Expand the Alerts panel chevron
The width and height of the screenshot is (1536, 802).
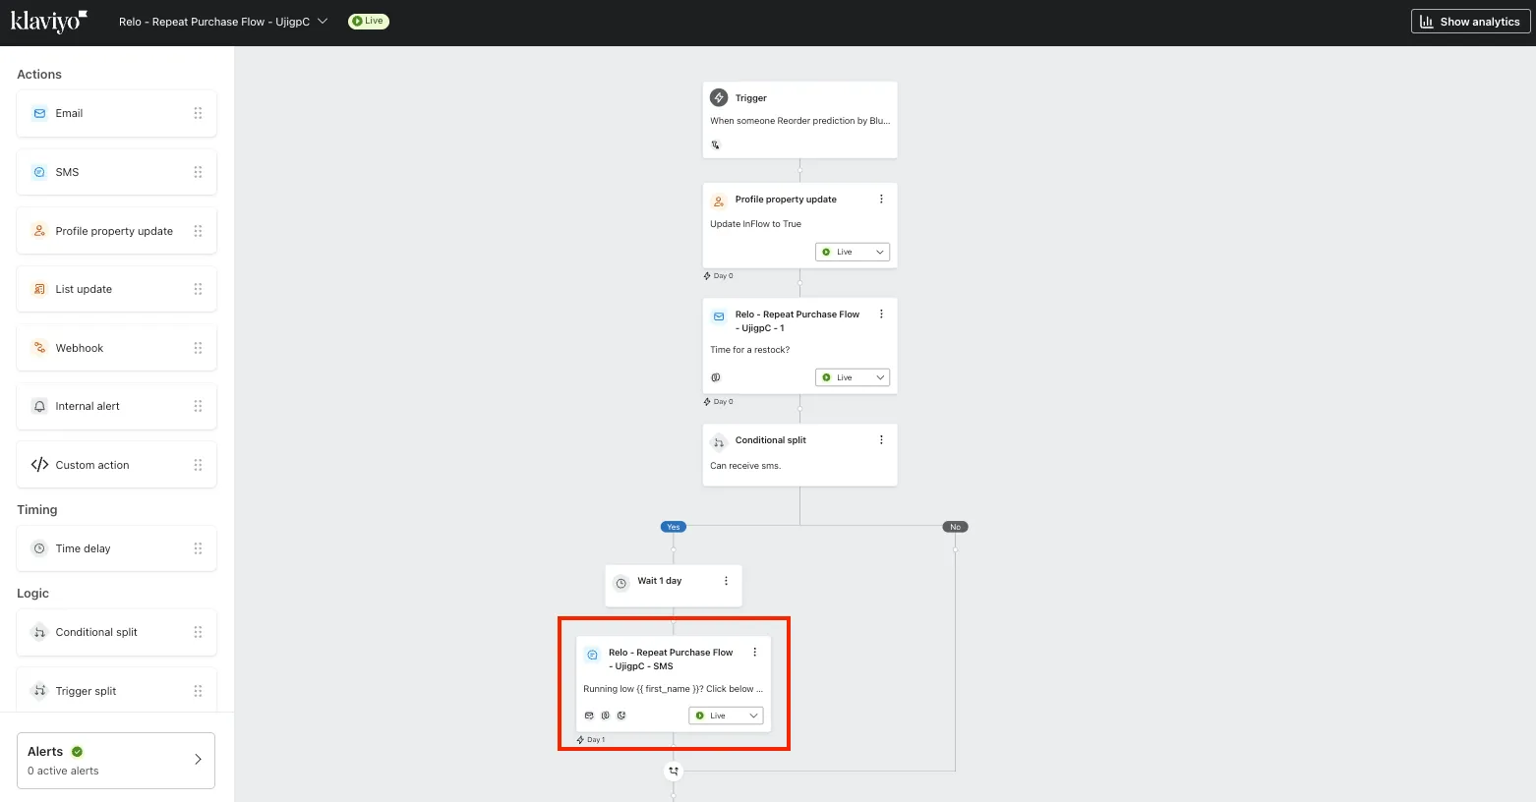198,760
